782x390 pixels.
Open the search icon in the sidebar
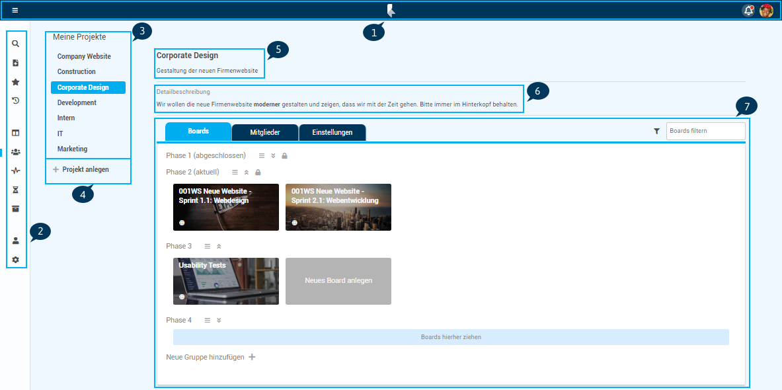pos(16,44)
